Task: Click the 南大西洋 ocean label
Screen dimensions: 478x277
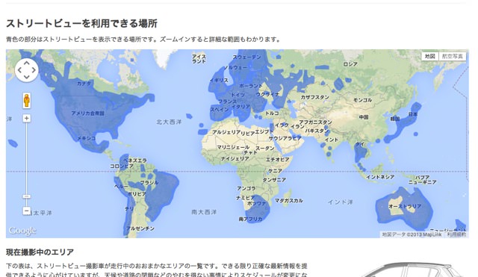Action: pos(204,212)
